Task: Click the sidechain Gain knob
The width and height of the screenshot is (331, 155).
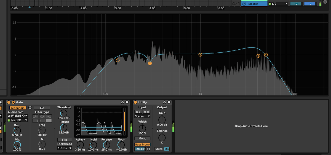Action: pos(17,130)
